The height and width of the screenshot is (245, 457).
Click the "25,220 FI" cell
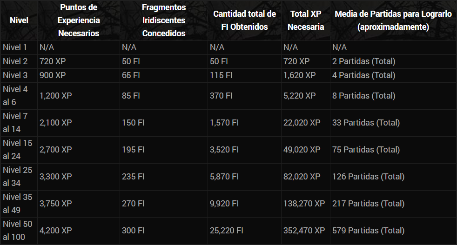(227, 231)
